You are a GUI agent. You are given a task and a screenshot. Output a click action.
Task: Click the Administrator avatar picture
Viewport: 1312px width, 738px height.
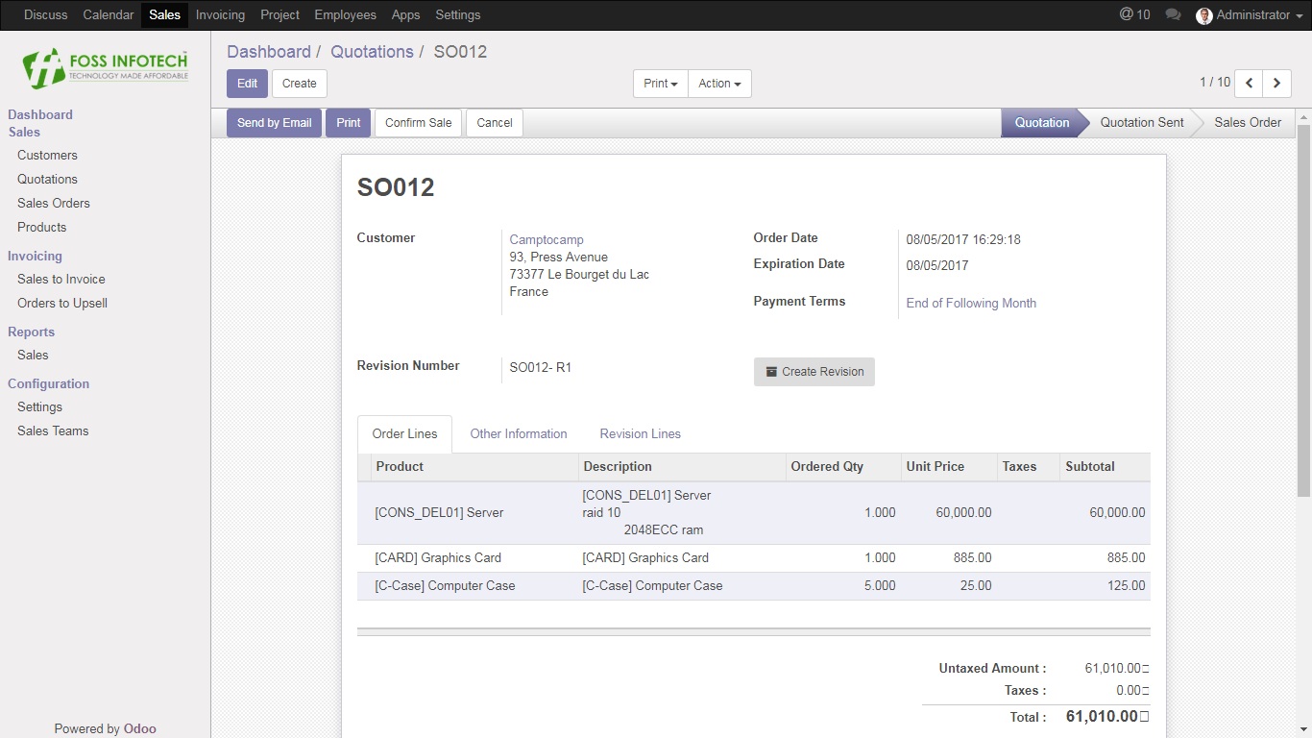1204,15
